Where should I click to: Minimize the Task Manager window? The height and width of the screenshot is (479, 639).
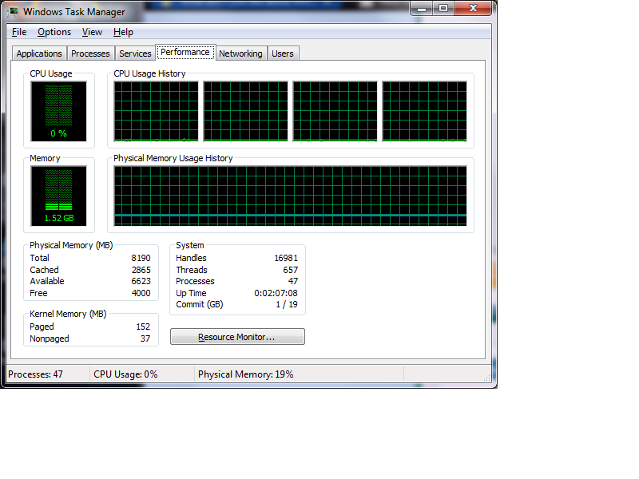coord(422,8)
